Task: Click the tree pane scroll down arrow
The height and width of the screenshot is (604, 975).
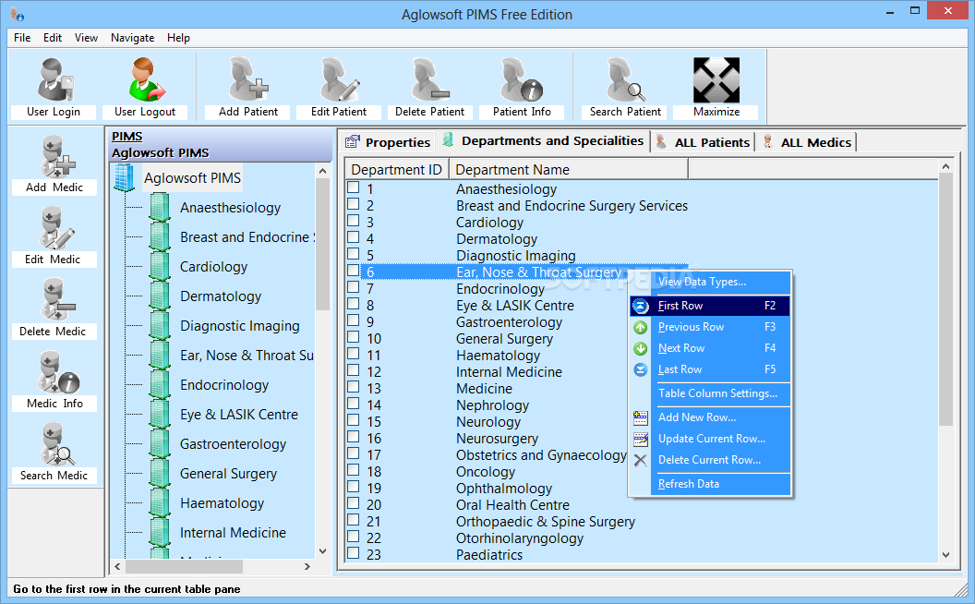Action: [322, 551]
